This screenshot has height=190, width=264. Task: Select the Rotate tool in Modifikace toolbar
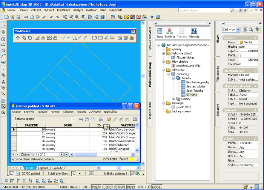pyautogui.click(x=30, y=38)
